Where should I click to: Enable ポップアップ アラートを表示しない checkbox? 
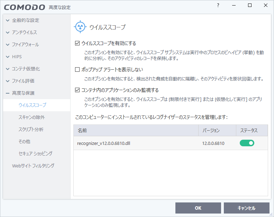click(77, 69)
